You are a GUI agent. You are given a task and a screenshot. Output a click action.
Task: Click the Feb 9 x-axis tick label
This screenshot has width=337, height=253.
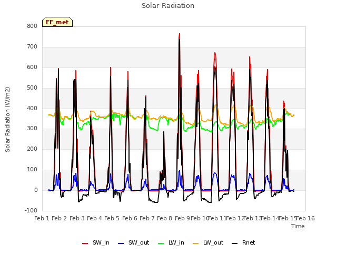(182, 219)
